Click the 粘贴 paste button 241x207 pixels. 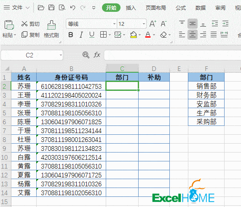click(9, 29)
